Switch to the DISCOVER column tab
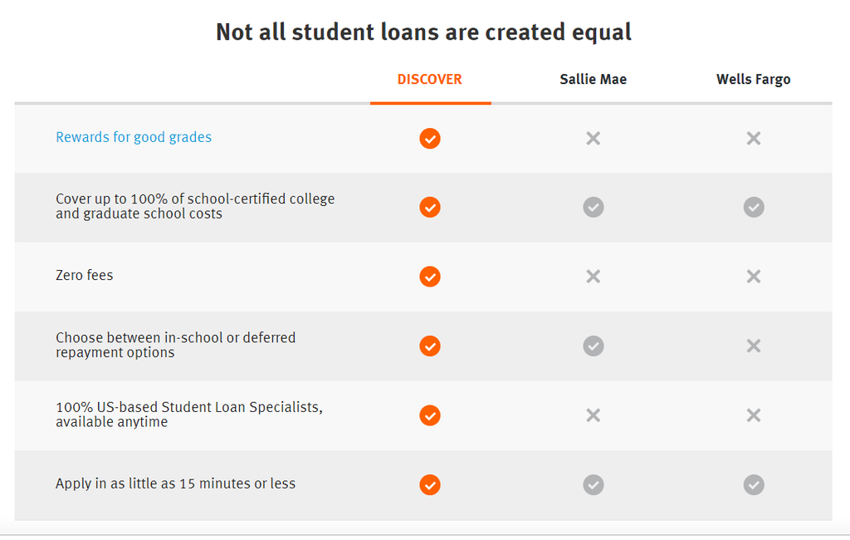Screen dimensions: 850x540 430,79
